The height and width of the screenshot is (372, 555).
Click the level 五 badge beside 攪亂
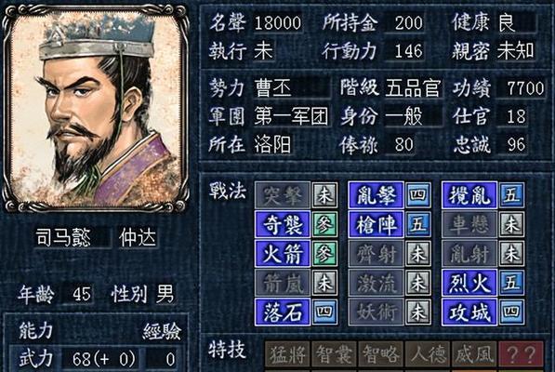click(x=511, y=195)
